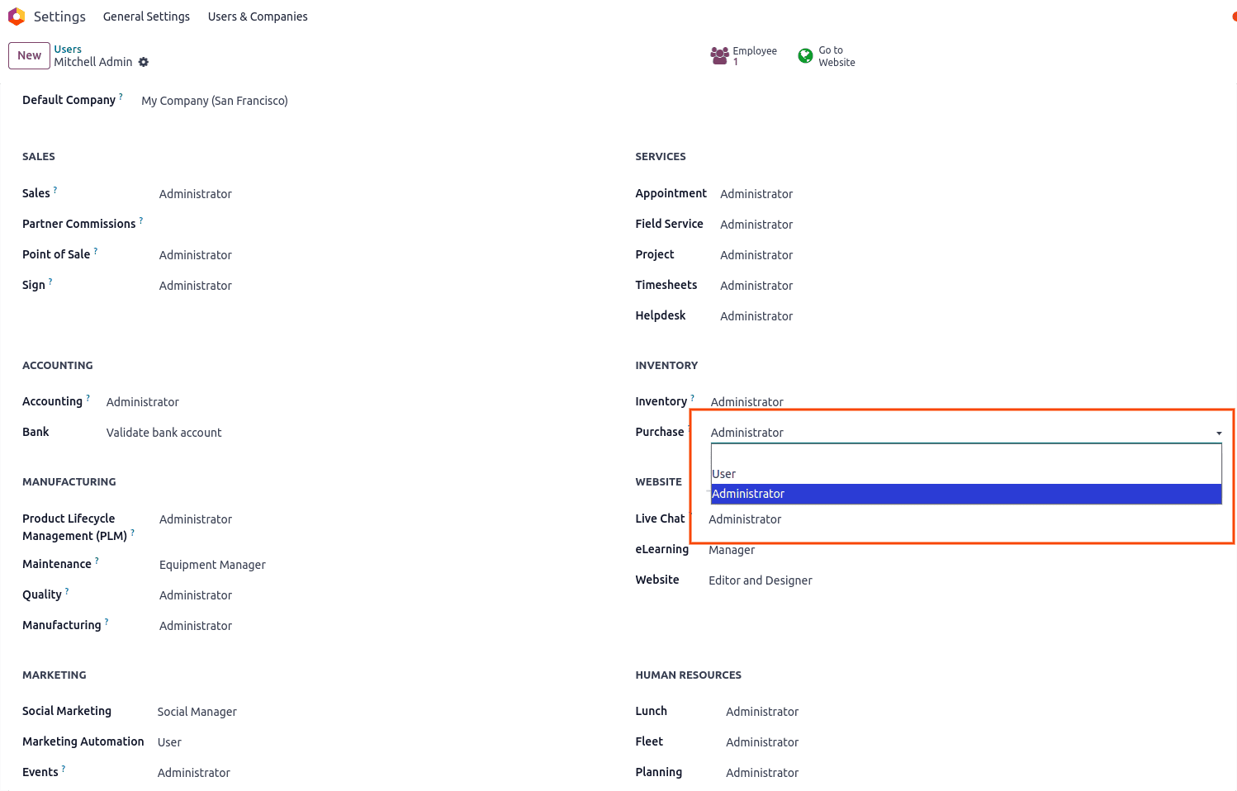Open the Settings app menu

pos(59,17)
